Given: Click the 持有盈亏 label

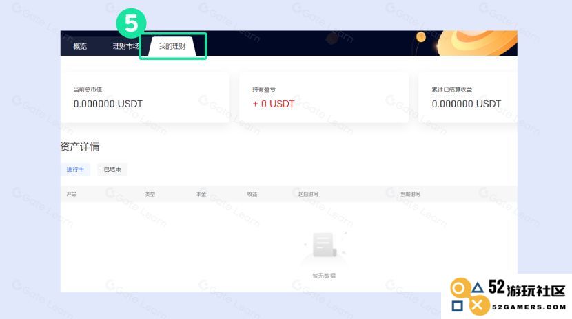Looking at the screenshot, I should coord(264,90).
